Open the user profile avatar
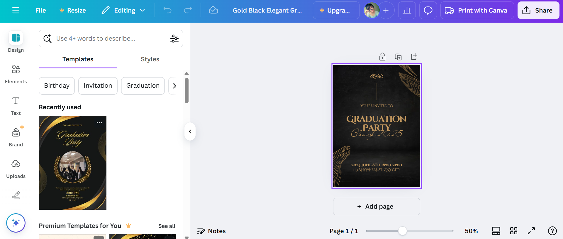Screen dimensions: 563x239 372,11
